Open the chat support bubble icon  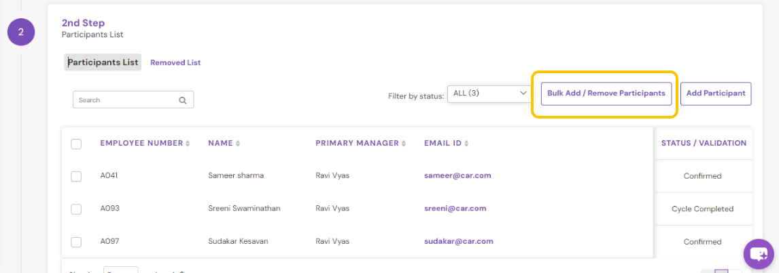759,253
